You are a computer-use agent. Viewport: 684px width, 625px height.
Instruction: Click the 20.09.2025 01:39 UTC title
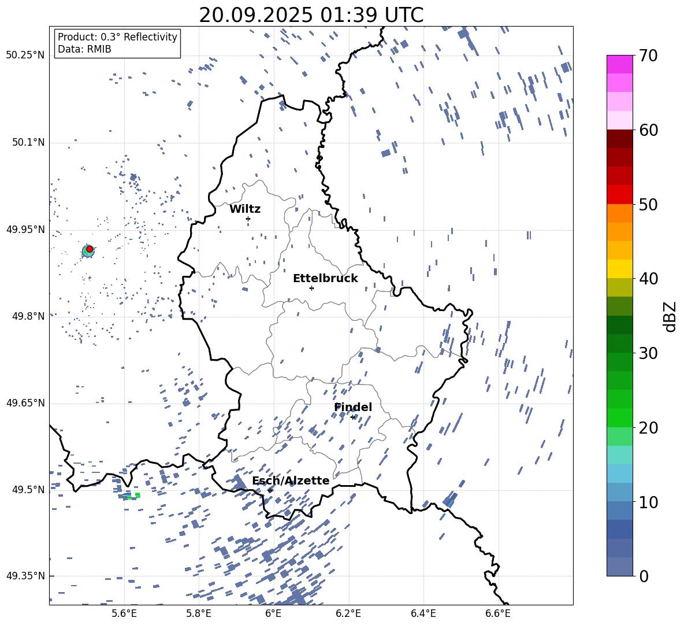pos(311,15)
